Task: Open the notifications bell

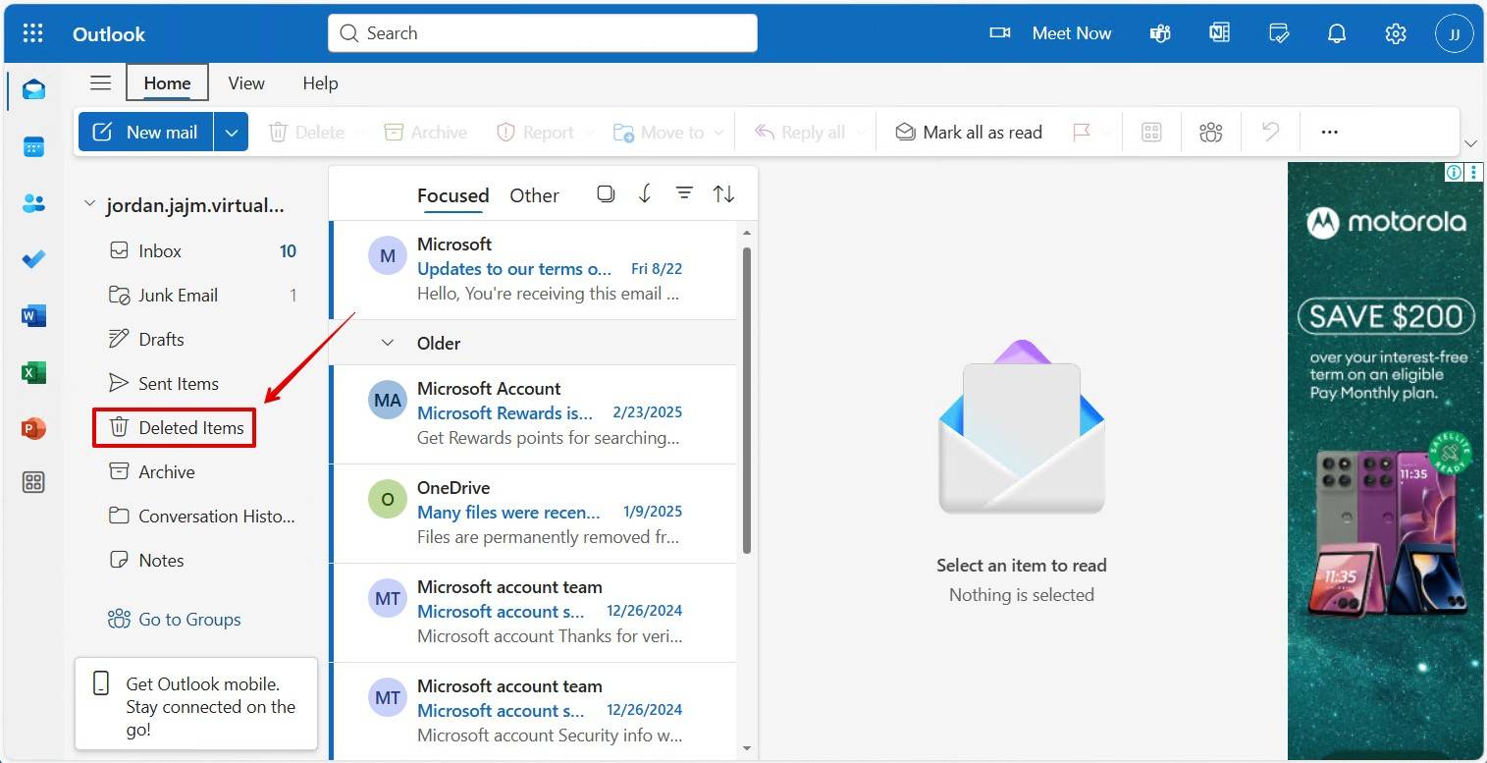Action: pyautogui.click(x=1337, y=32)
